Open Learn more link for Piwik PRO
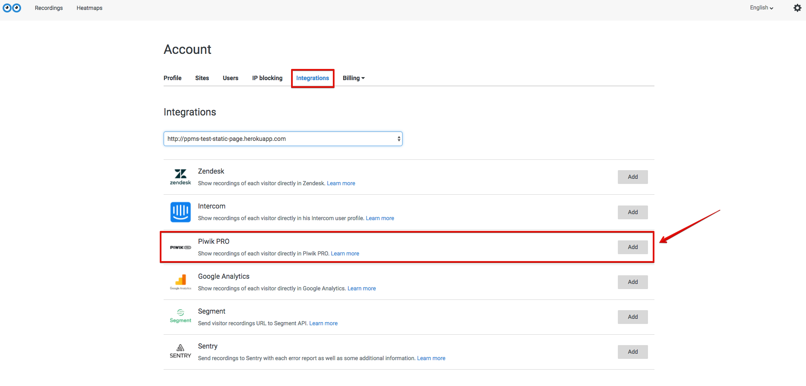Image resolution: width=806 pixels, height=386 pixels. click(345, 254)
